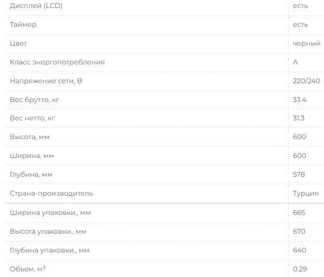Select the country value "Турция"
The height and width of the screenshot is (277, 324).
(306, 193)
